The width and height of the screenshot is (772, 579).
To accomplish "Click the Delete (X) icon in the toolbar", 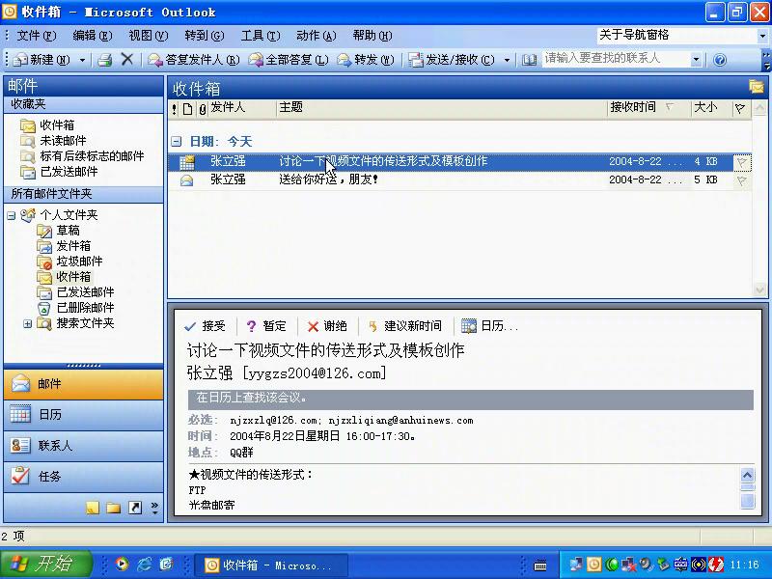I will click(127, 59).
